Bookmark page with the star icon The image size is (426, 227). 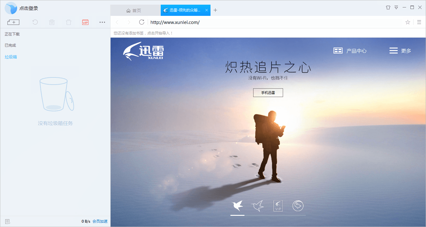tap(408, 22)
